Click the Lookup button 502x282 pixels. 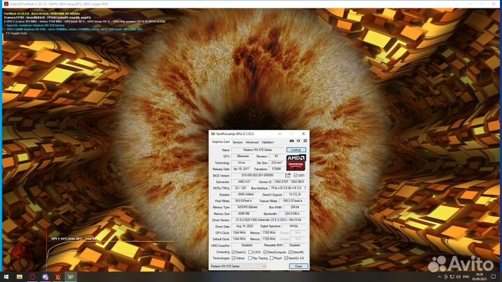coord(296,150)
